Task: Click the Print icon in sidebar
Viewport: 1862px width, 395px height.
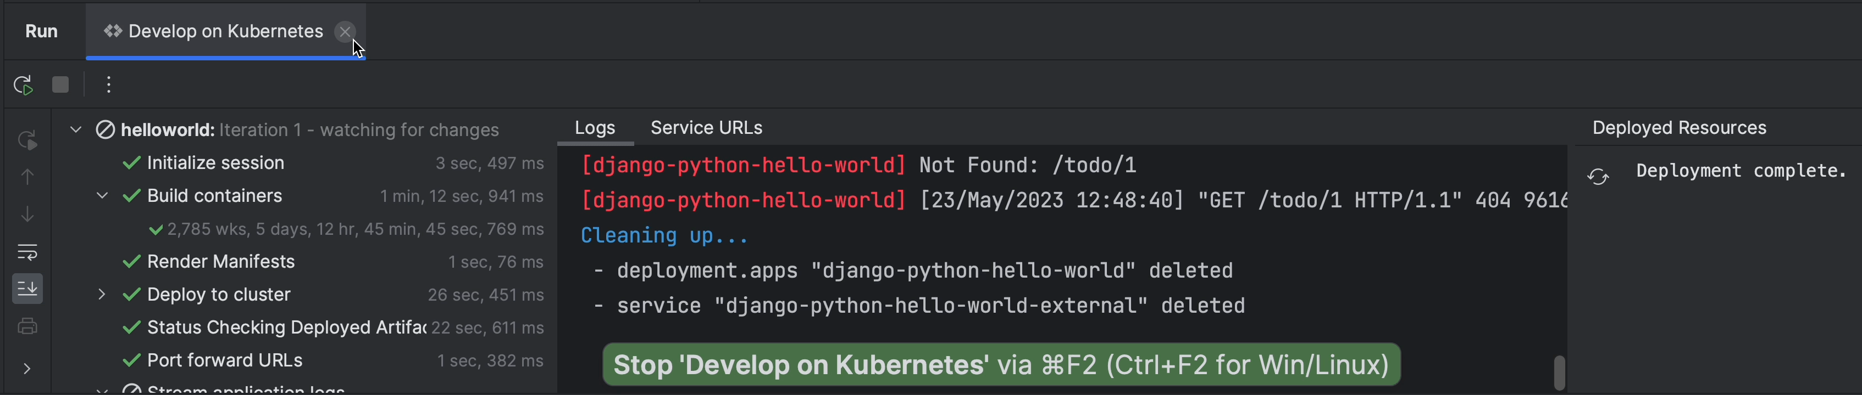Action: (27, 326)
